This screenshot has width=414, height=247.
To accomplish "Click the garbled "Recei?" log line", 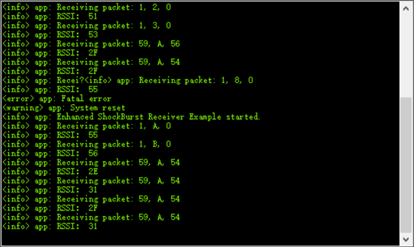I will 128,80.
